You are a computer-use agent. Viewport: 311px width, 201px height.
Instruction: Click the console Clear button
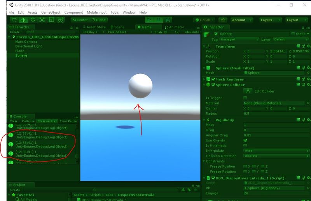(14, 121)
